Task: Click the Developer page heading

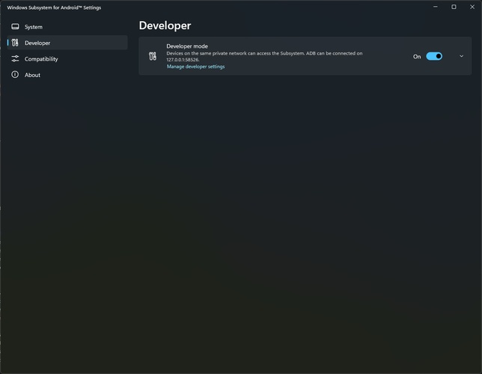Action: click(165, 25)
